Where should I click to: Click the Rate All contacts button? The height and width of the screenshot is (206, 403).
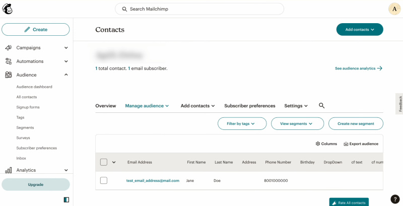coord(349,202)
